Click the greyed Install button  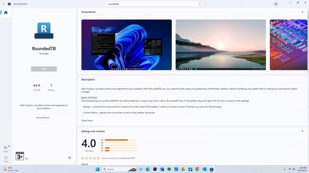[x=44, y=69]
